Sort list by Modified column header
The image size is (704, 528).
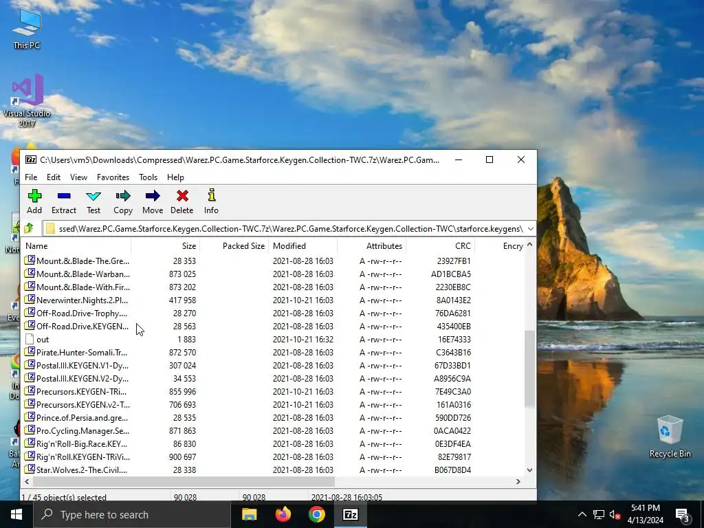tap(302, 246)
